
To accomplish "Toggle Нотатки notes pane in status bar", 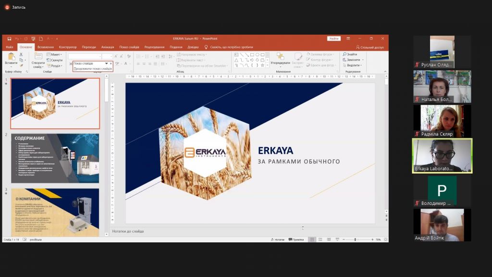I will point(277,239).
